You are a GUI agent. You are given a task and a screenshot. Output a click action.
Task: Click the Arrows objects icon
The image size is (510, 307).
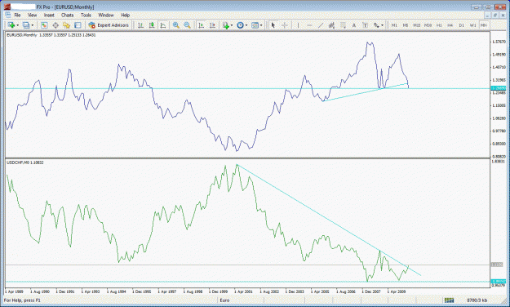tap(377, 25)
